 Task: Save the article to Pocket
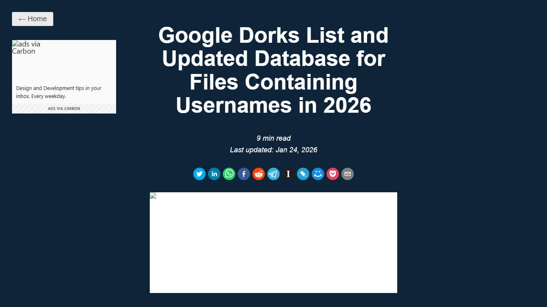pyautogui.click(x=332, y=174)
